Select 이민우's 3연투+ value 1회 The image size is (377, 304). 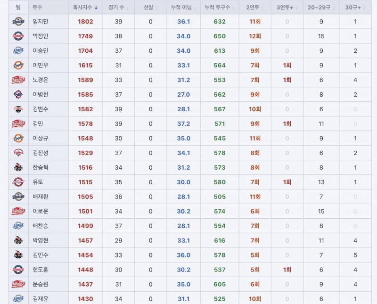click(x=287, y=66)
